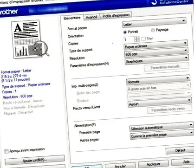Click the Paramètres recto verso button
This screenshot has width=194, height=168.
[x=169, y=110]
